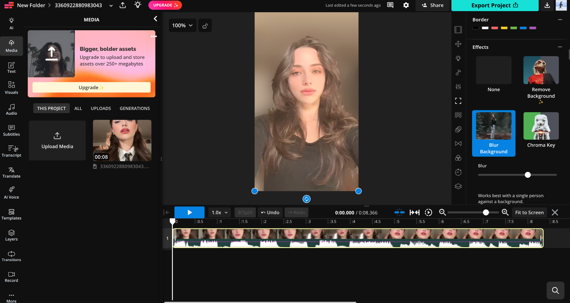Click the film strip icon in right toolbar
Screen dimensions: 570x303
[458, 29]
